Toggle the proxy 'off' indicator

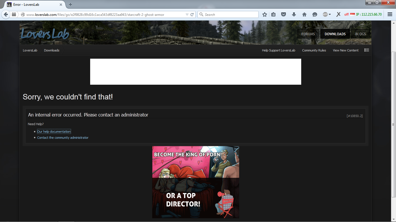coord(346,14)
